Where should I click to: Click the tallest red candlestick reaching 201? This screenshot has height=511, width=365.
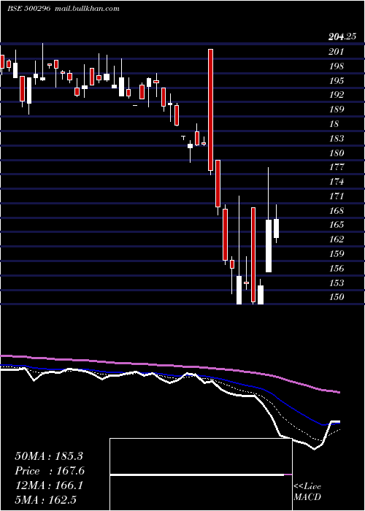point(210,109)
